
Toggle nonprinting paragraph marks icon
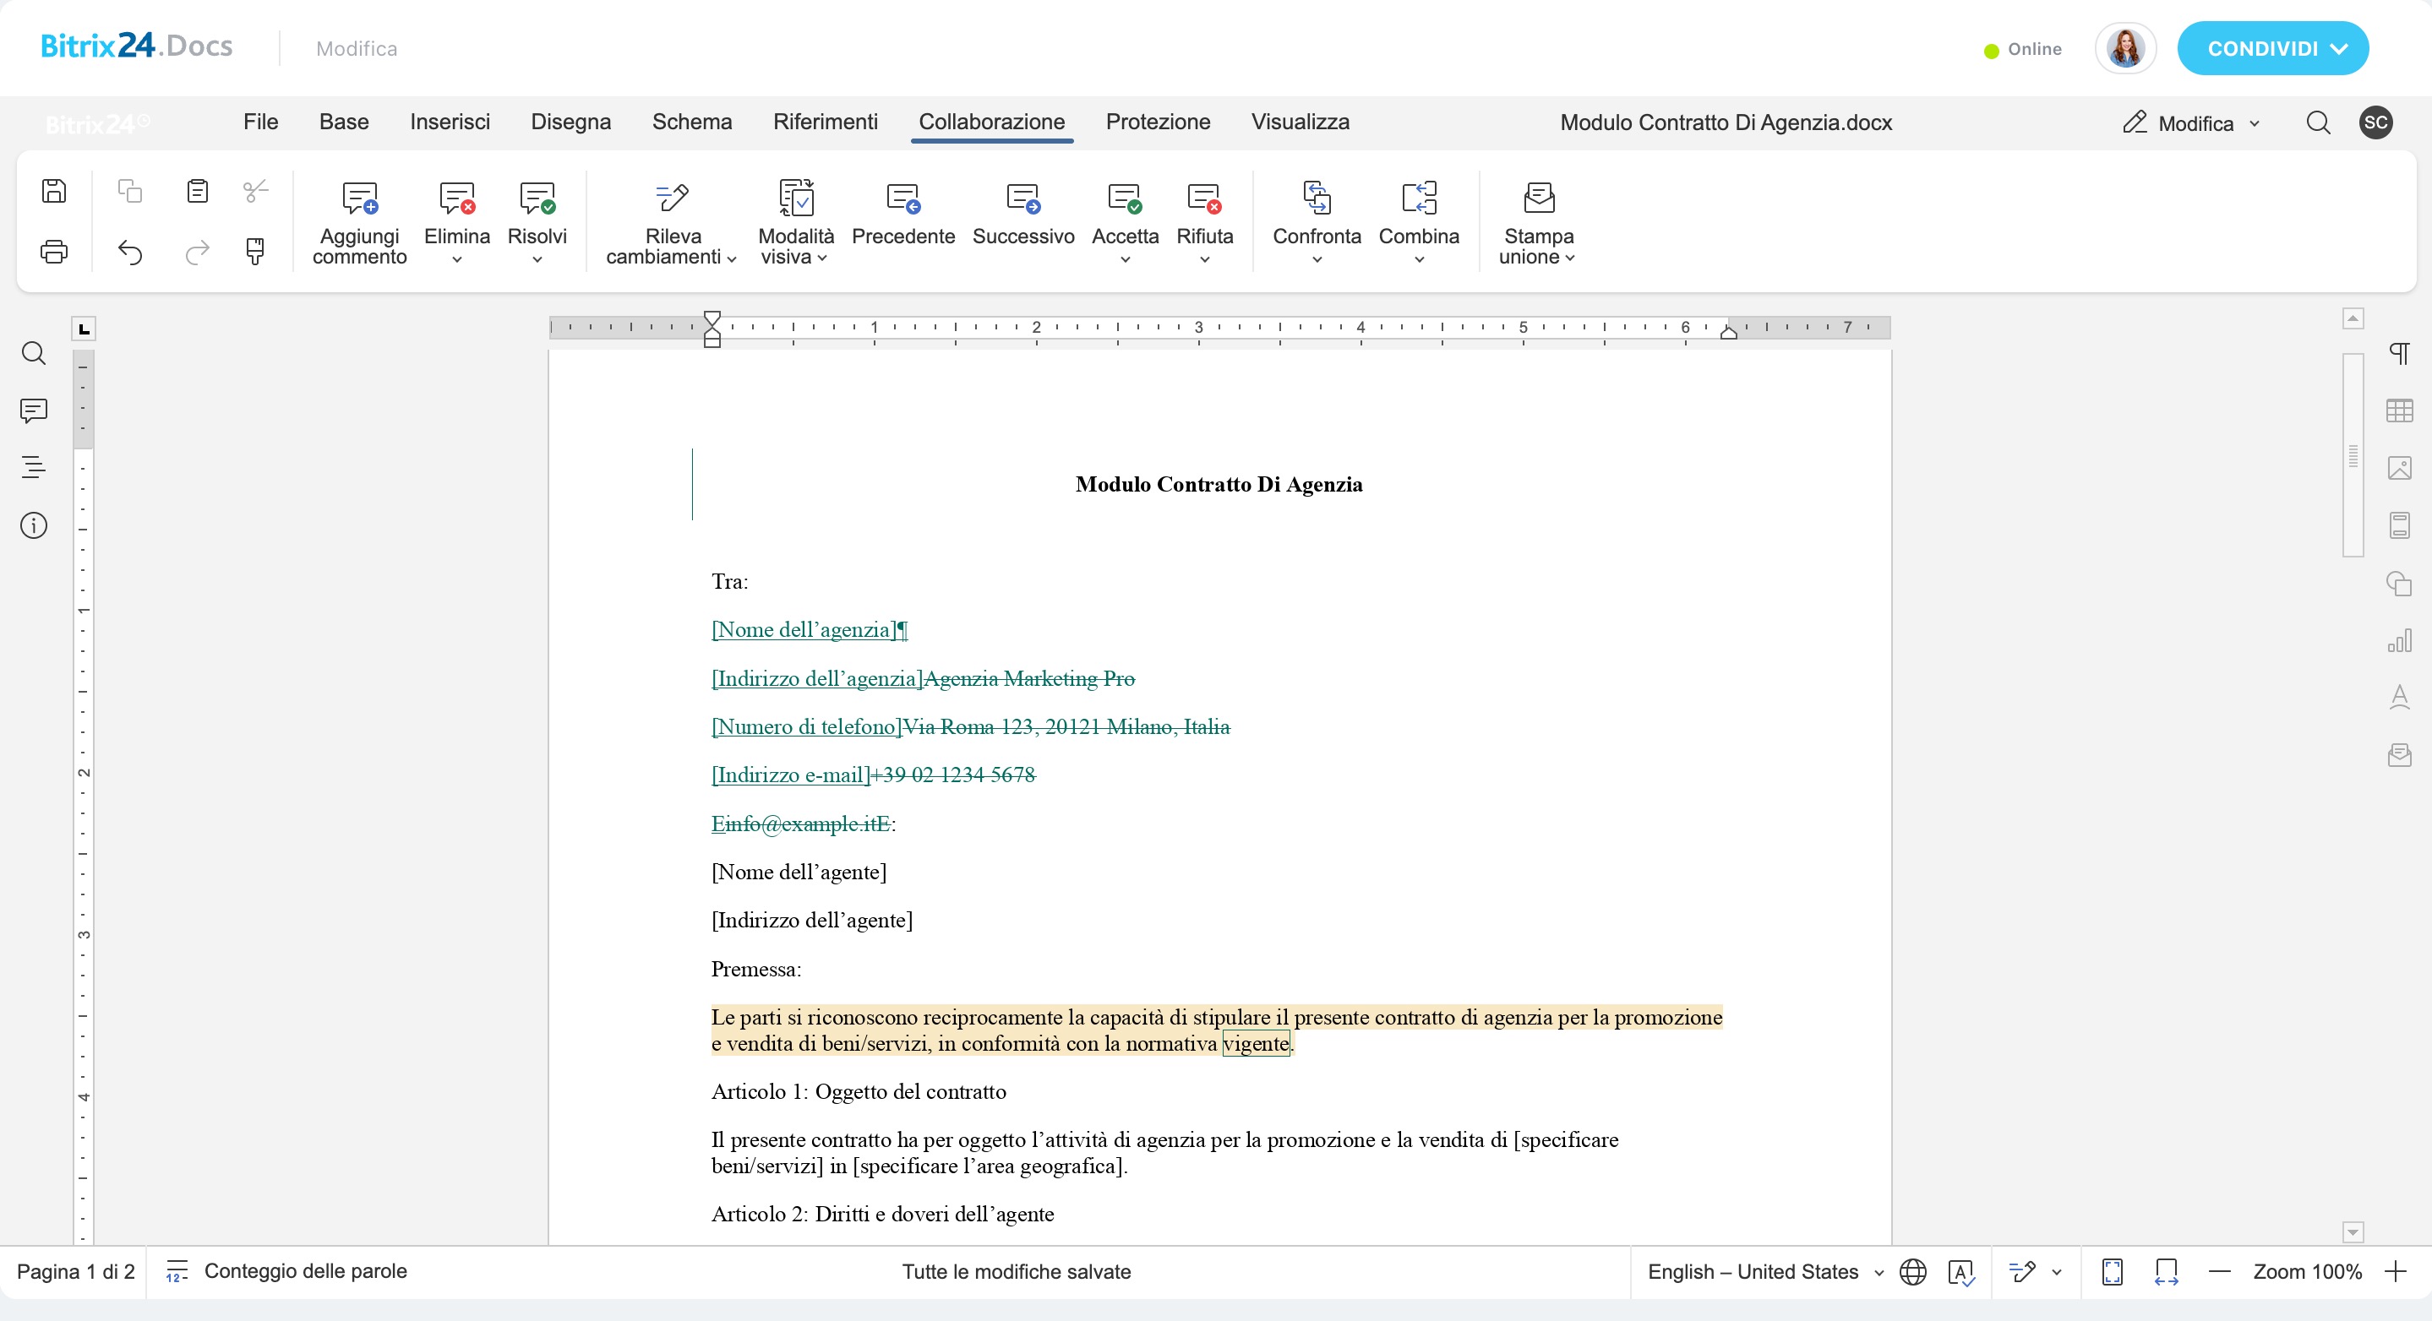pyautogui.click(x=2399, y=354)
